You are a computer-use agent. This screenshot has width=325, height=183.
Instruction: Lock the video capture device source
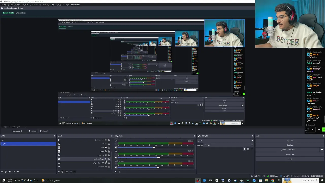(x=109, y=159)
